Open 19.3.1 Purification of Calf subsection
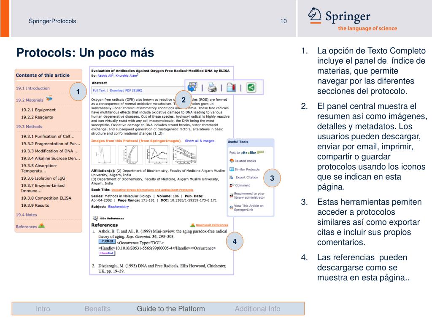Screen dimensions: 432x324 [48, 136]
